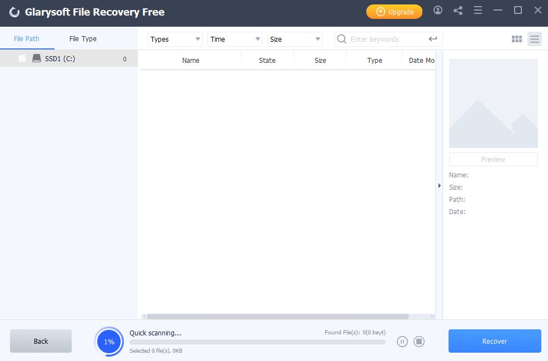548x361 pixels.
Task: Click the SSD1 drive icon
Action: tap(37, 58)
